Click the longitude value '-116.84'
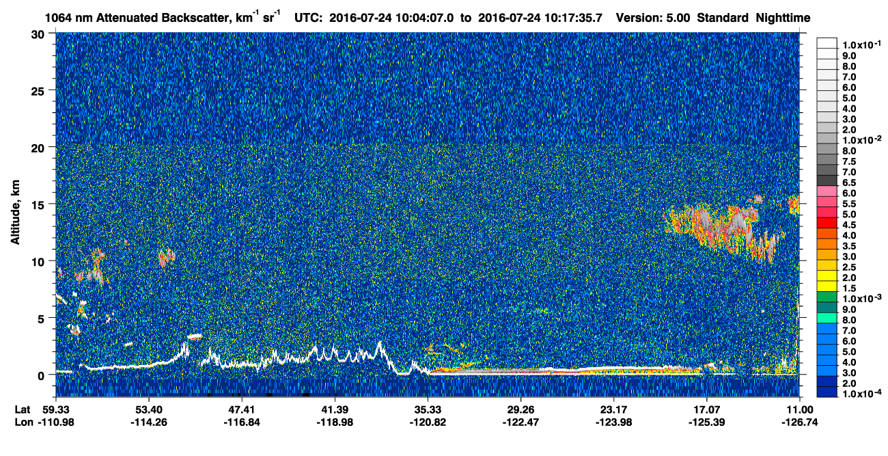The height and width of the screenshot is (456, 888). [x=241, y=422]
